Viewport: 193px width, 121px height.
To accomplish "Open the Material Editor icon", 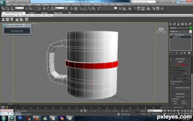I will coord(148,8).
